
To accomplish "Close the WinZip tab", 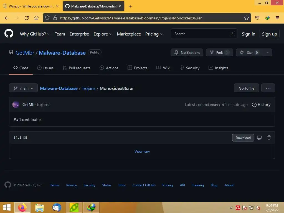I will [57, 6].
